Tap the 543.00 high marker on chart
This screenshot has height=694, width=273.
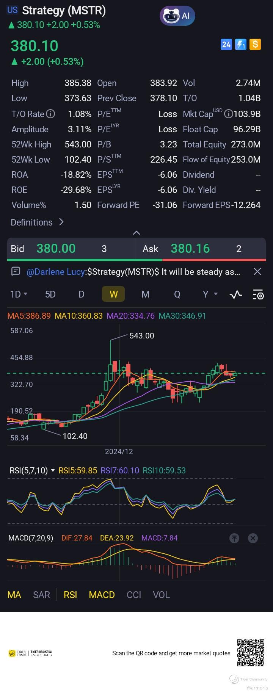click(142, 336)
